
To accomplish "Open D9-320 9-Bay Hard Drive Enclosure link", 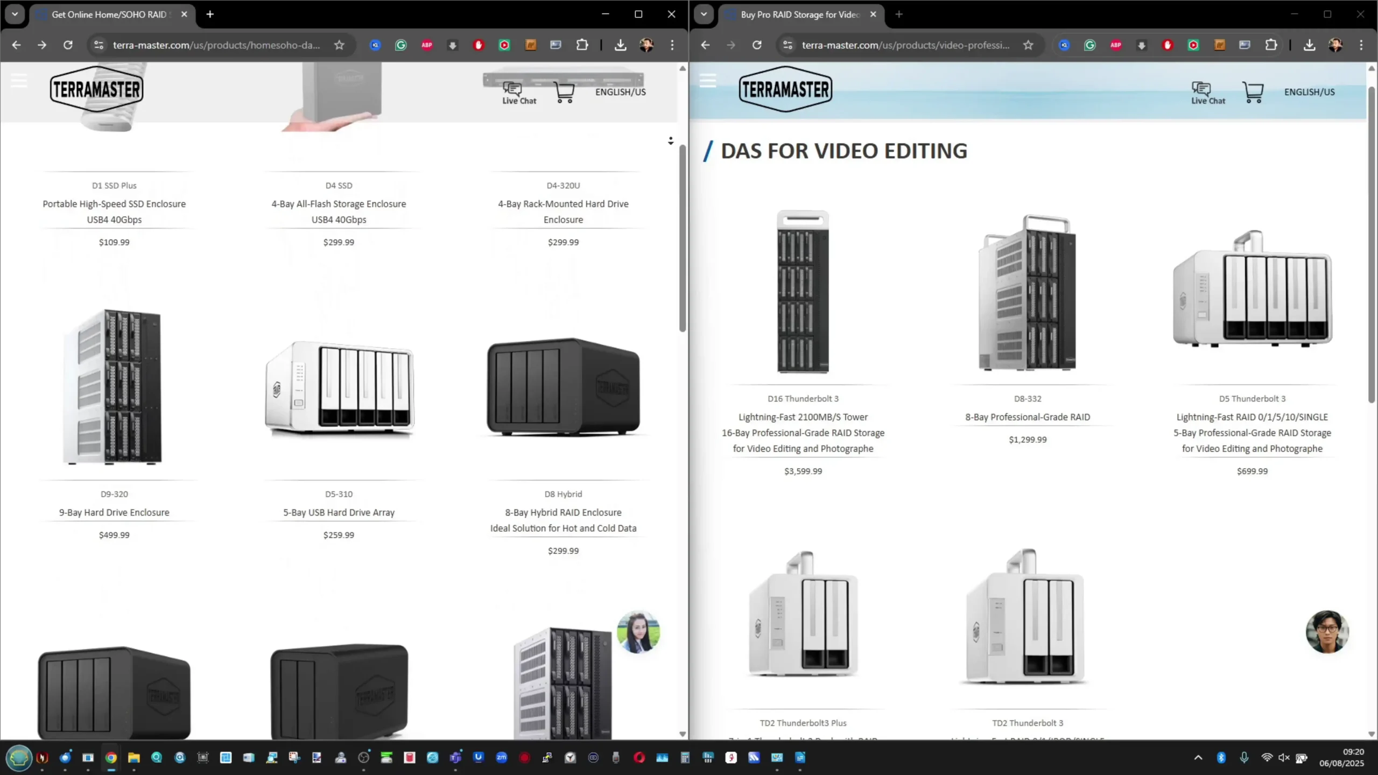I will pos(114,512).
